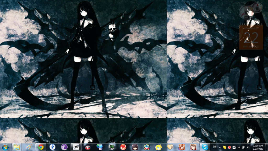Image resolution: width=268 pixels, height=151 pixels.
Task: Open the volume speaker control in tray
Action: 248,147
